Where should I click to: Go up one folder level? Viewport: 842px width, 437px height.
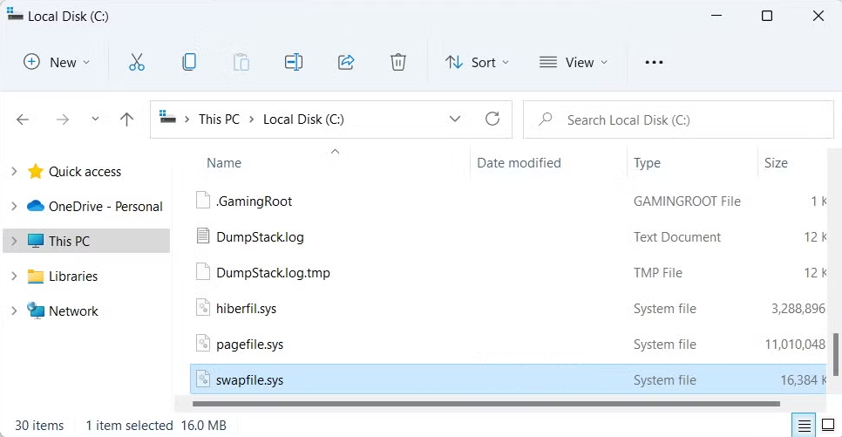[126, 119]
